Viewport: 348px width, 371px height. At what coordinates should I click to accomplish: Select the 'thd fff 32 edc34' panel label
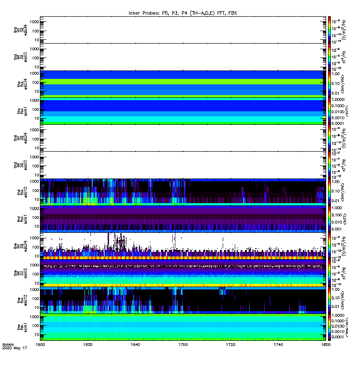(20, 138)
